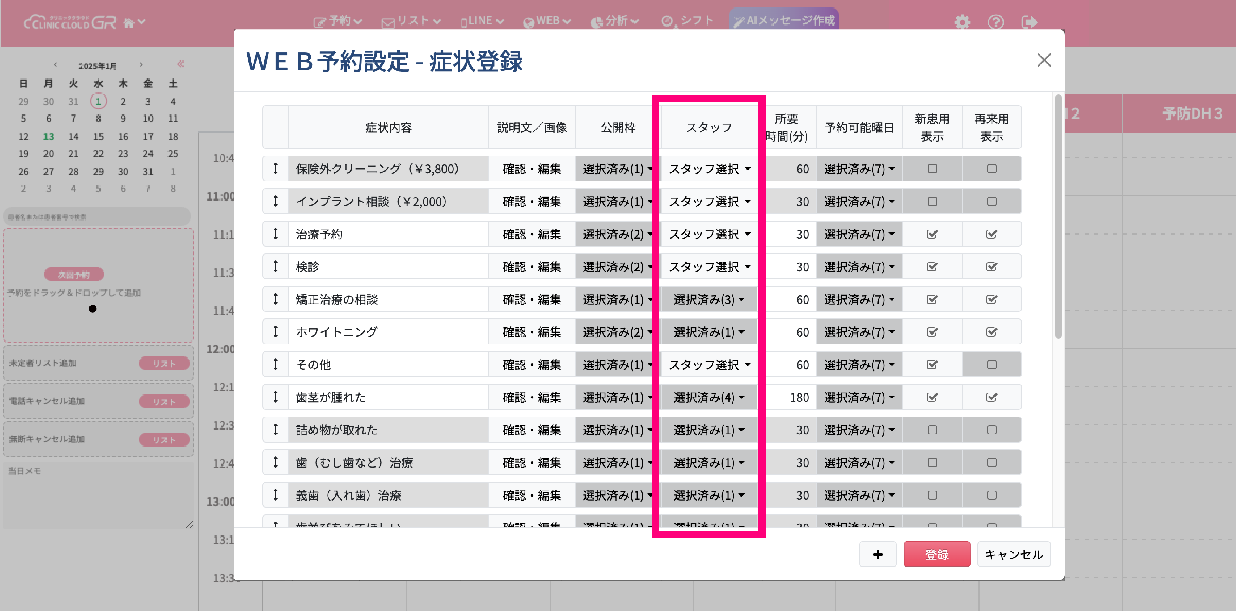Viewport: 1236px width, 611px height.
Task: Open 選択済み(4) staff dropdown for 歯茎が腫れた
Action: click(x=709, y=397)
